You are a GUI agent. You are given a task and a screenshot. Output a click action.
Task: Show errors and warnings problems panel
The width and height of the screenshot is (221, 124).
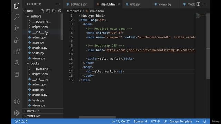tap(21, 121)
